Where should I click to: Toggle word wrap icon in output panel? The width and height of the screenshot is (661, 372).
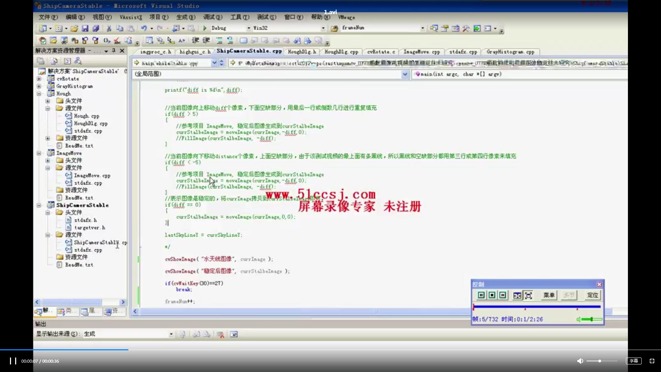234,334
